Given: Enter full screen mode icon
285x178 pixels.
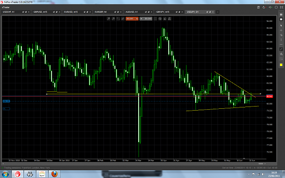Looking at the screenshot, I should point(281,7).
